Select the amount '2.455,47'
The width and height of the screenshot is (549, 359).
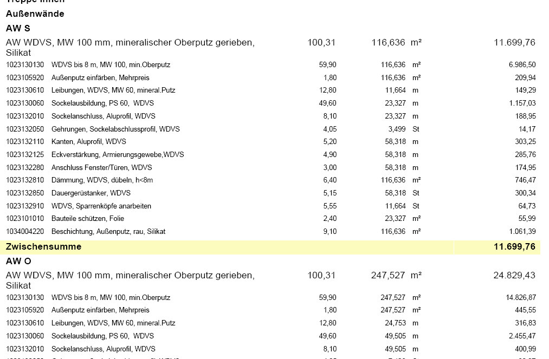coord(522,336)
